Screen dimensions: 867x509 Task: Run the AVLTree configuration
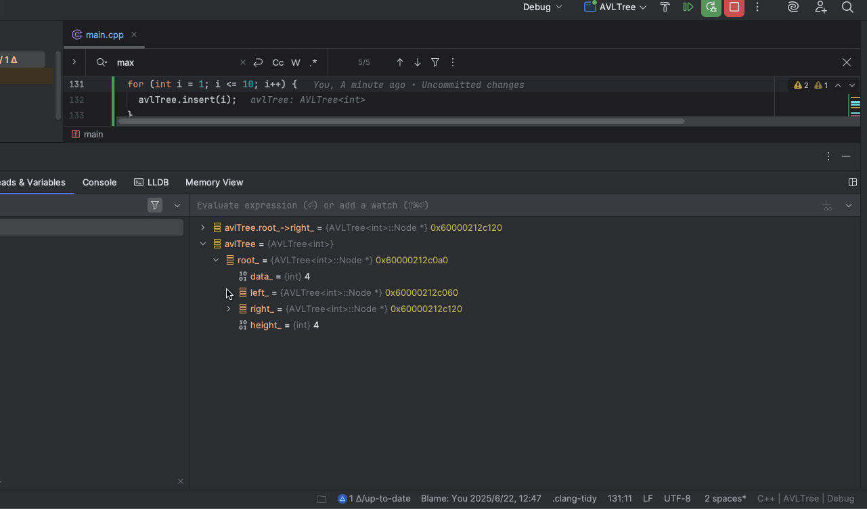coord(688,7)
